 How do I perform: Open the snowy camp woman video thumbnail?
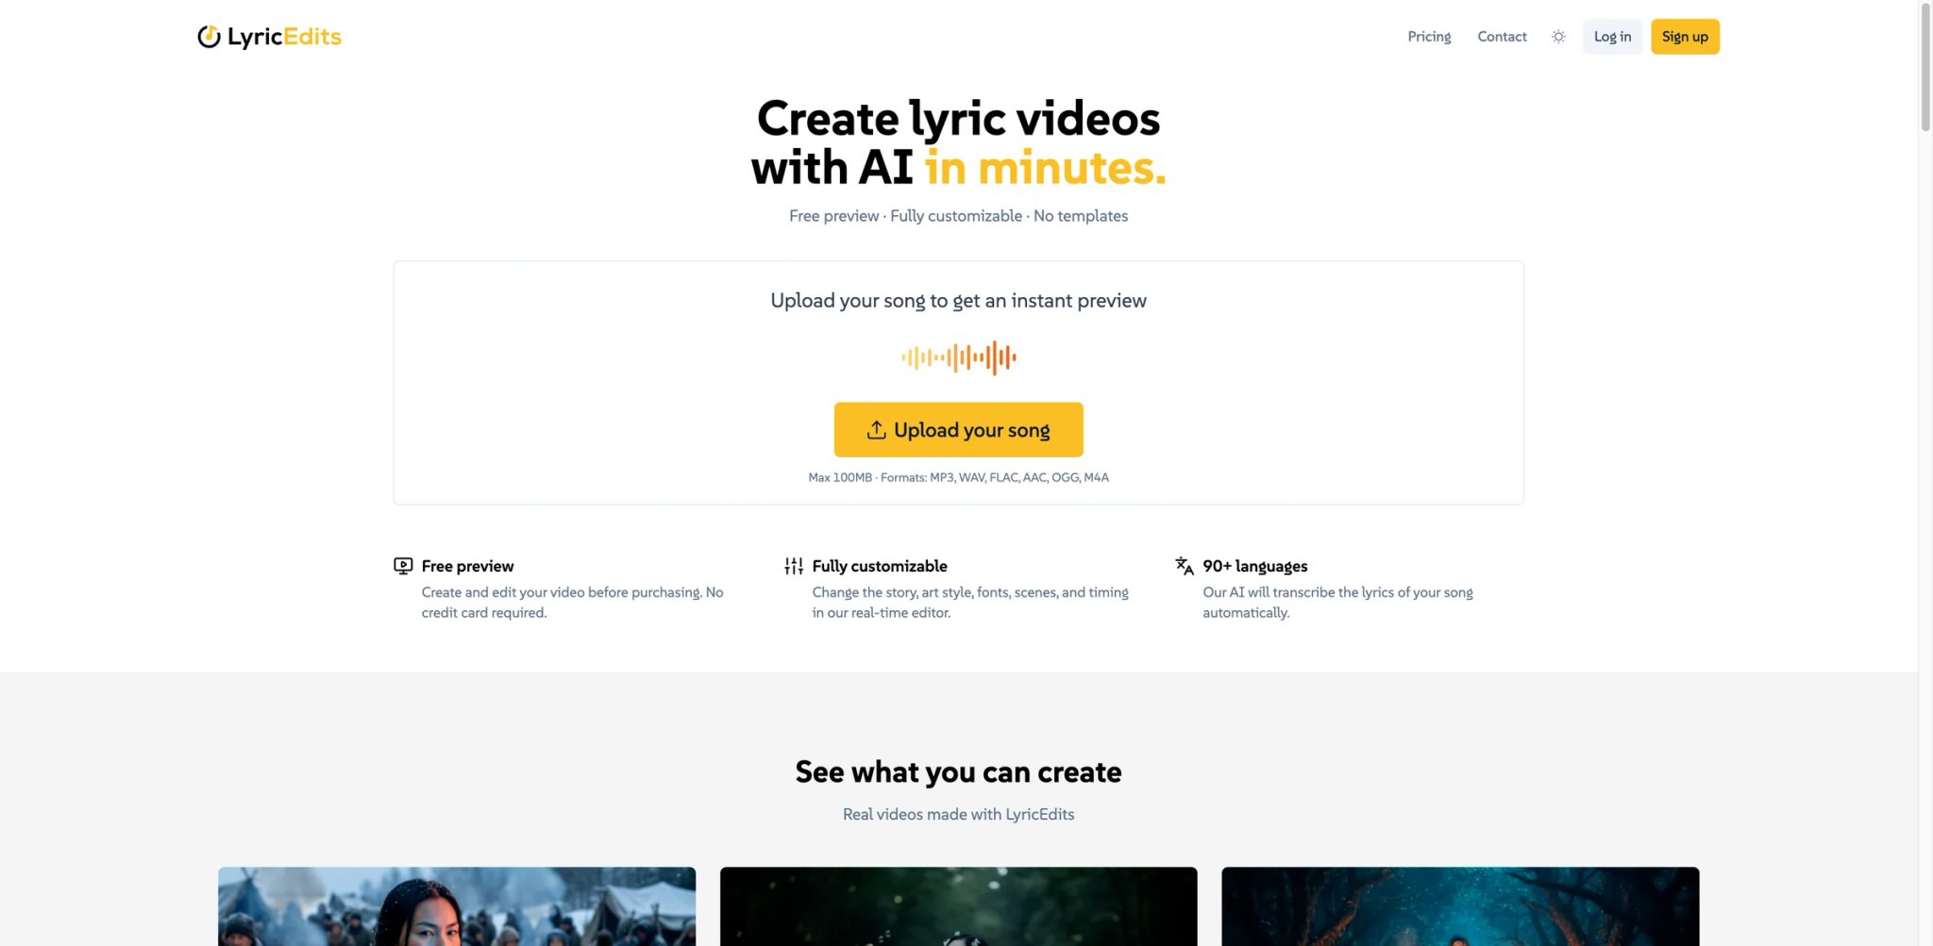point(457,906)
